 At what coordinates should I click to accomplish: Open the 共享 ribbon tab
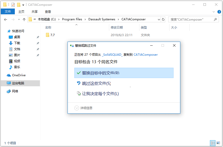click(x=35, y=12)
